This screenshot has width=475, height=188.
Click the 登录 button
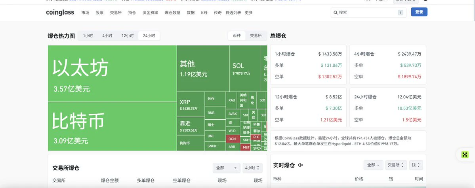pos(419,12)
